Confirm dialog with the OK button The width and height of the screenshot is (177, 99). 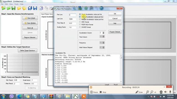(x=115, y=14)
